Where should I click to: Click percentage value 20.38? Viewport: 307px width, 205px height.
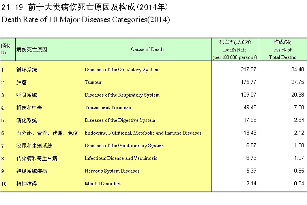click(x=298, y=95)
